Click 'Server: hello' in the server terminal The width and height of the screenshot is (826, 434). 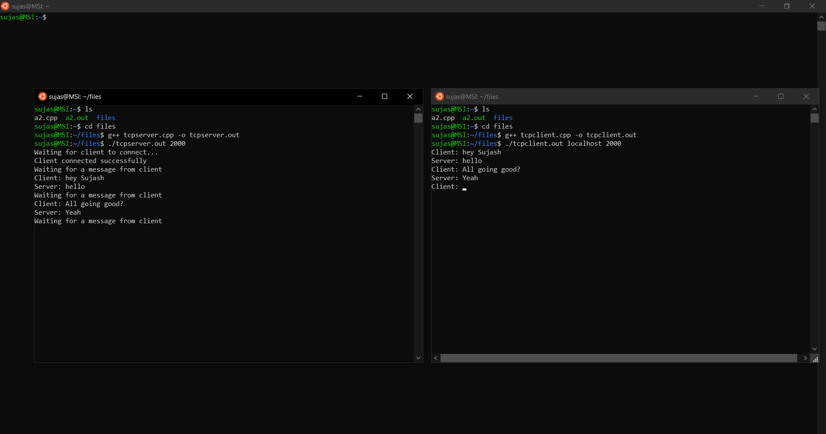[x=59, y=187]
